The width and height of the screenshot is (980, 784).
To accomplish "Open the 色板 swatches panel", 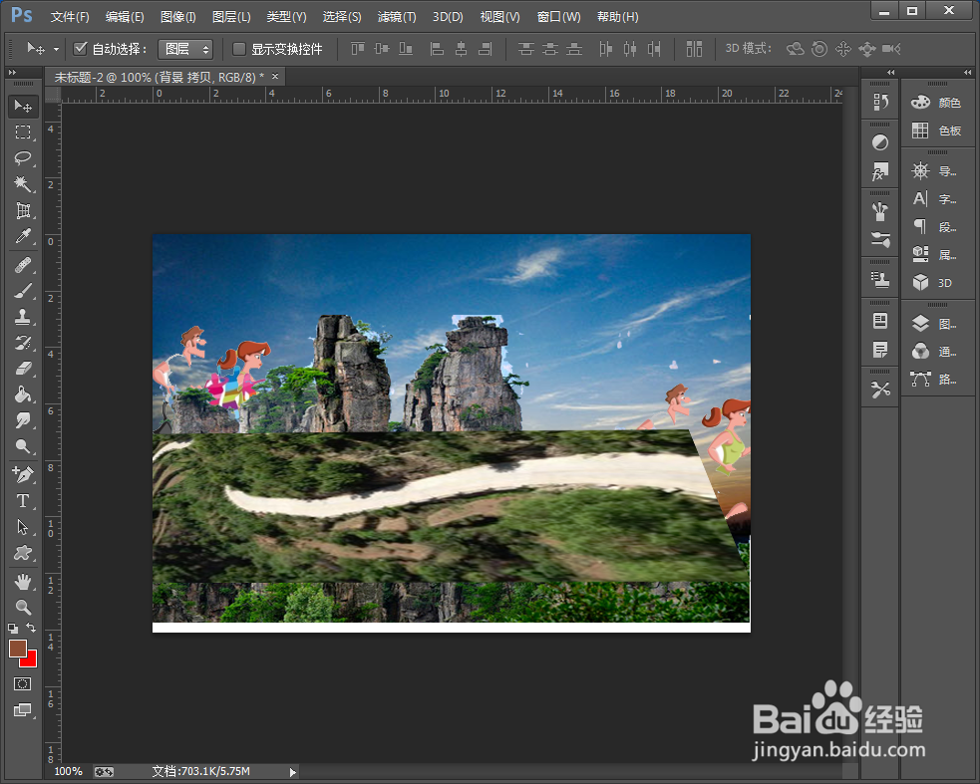I will pos(937,131).
